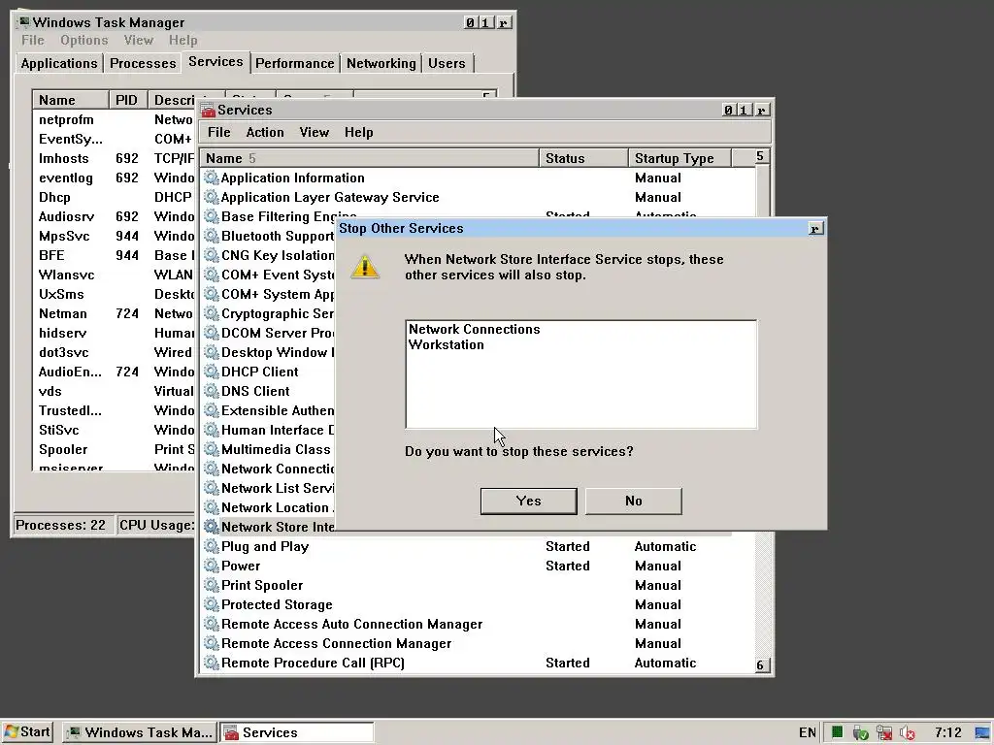Open Services window View menu
Screen dimensions: 994x745
314,132
